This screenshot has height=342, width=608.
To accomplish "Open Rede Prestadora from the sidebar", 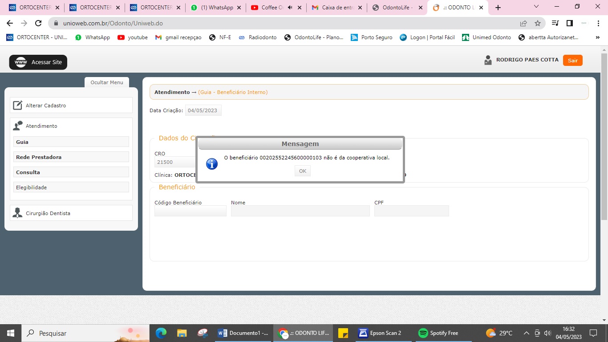I will click(71, 157).
